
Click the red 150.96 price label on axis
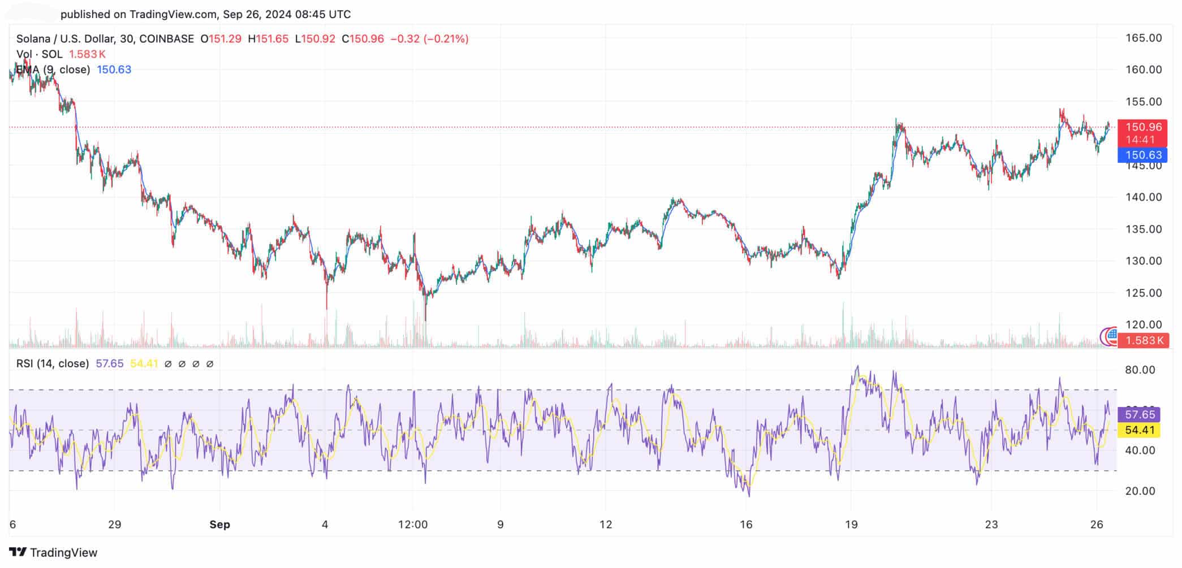(x=1143, y=127)
